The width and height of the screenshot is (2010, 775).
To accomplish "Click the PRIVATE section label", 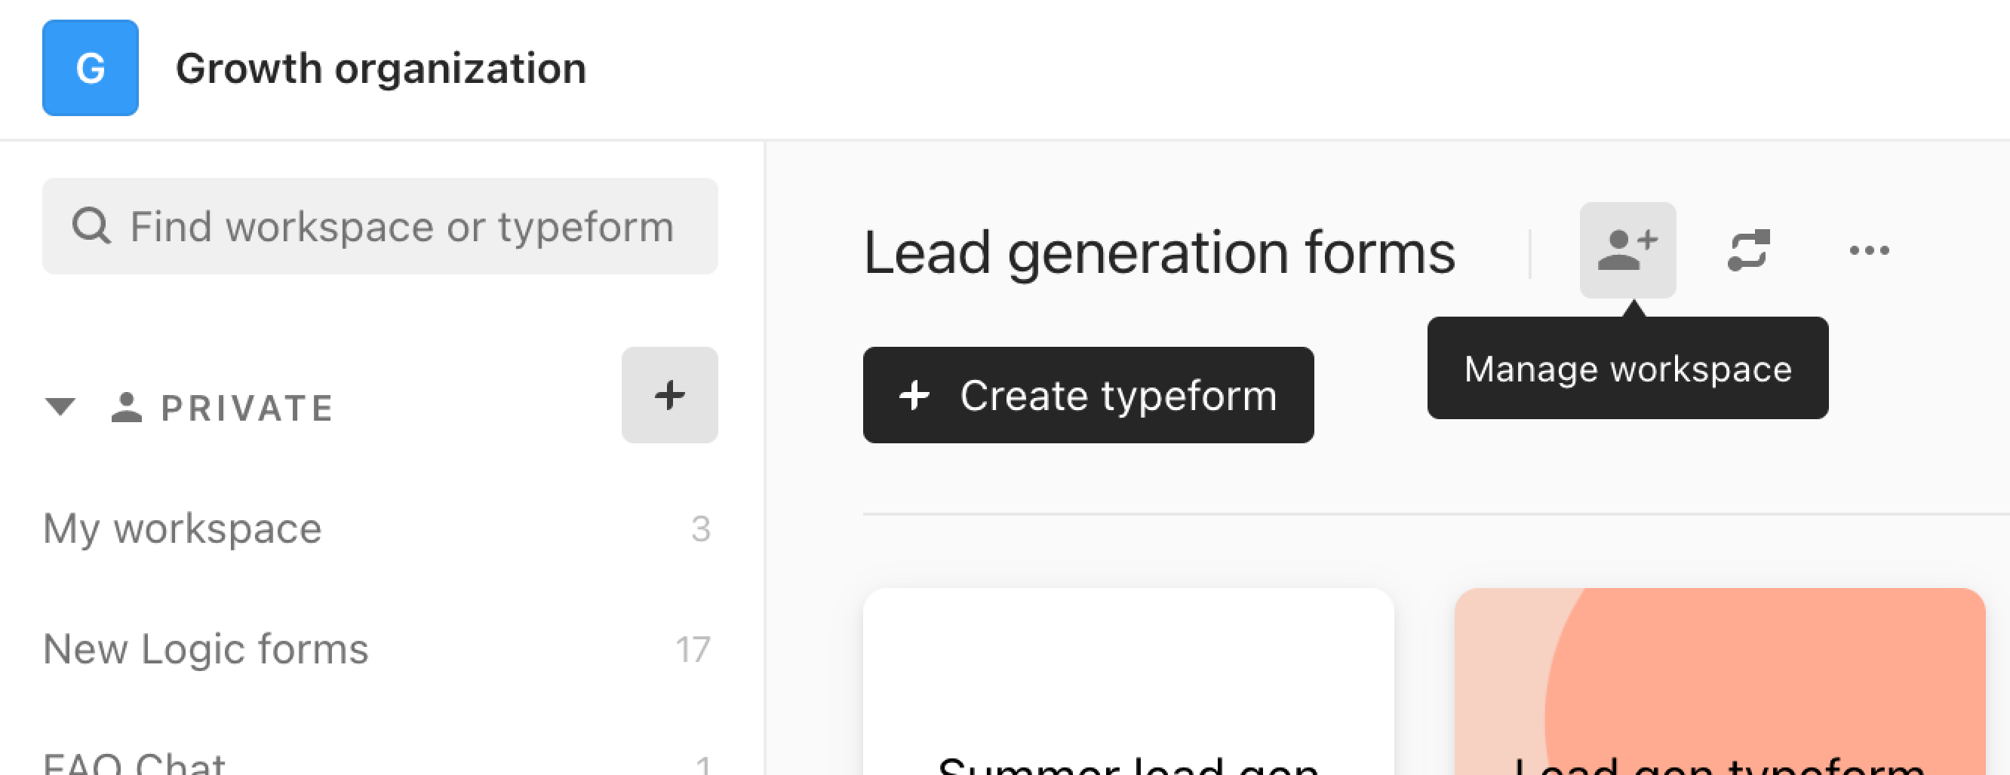I will tap(248, 409).
